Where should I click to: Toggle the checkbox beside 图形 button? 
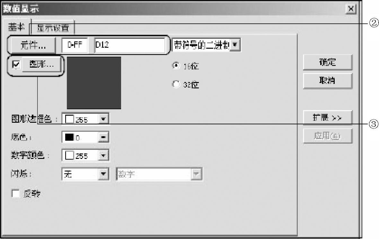point(16,64)
